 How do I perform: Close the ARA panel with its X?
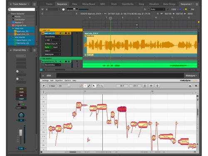43,76
